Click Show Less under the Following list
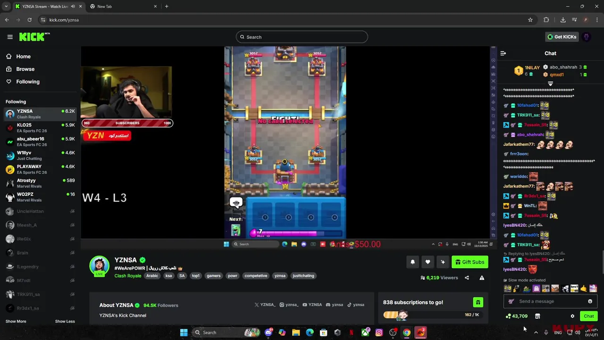This screenshot has height=340, width=604. coord(65,322)
